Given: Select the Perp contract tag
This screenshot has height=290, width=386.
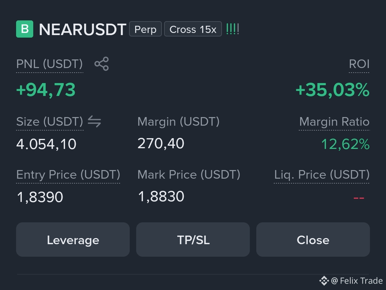Looking at the screenshot, I should coord(145,29).
